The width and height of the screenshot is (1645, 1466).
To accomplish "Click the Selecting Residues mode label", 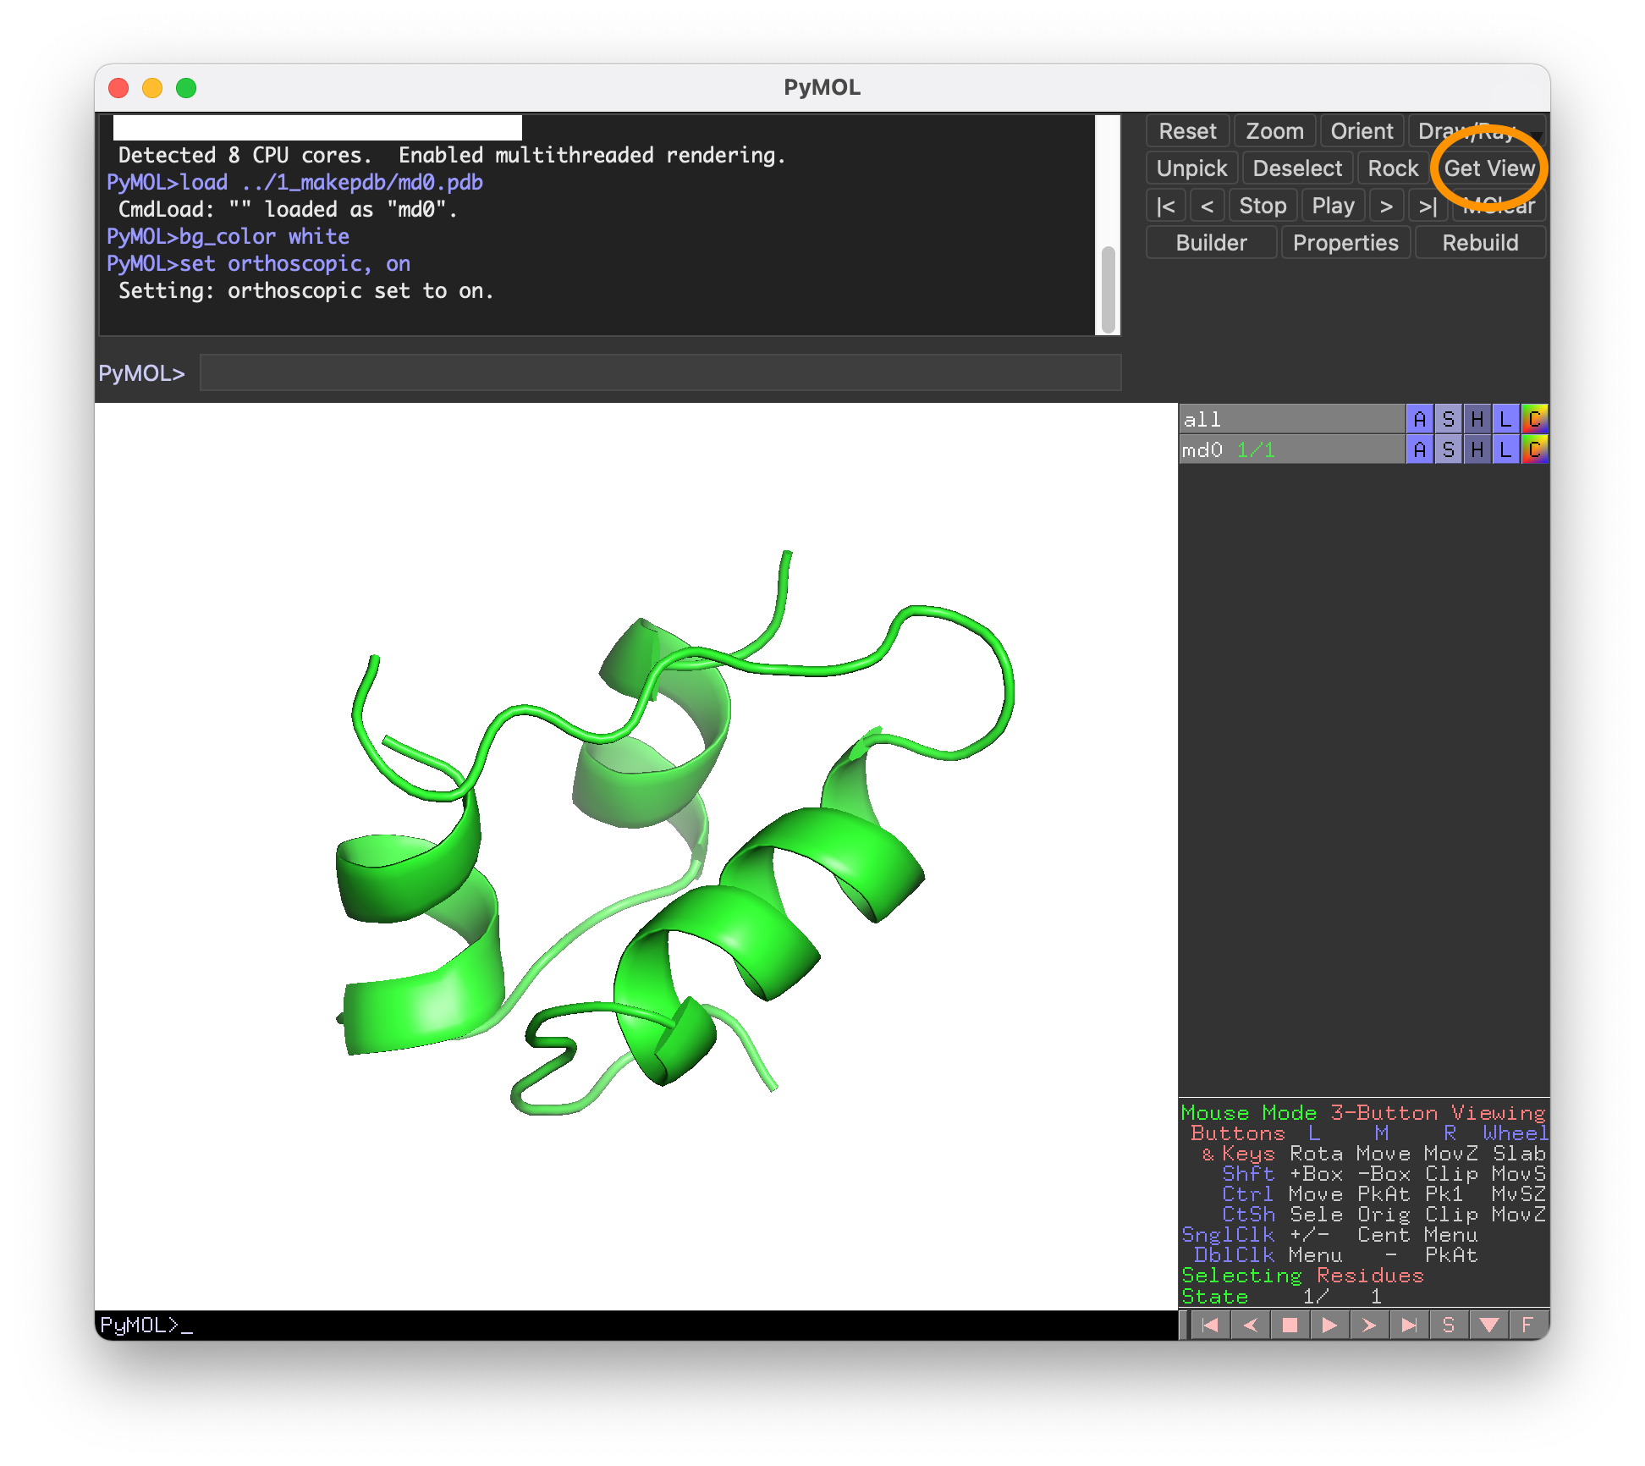I will pos(1302,1276).
